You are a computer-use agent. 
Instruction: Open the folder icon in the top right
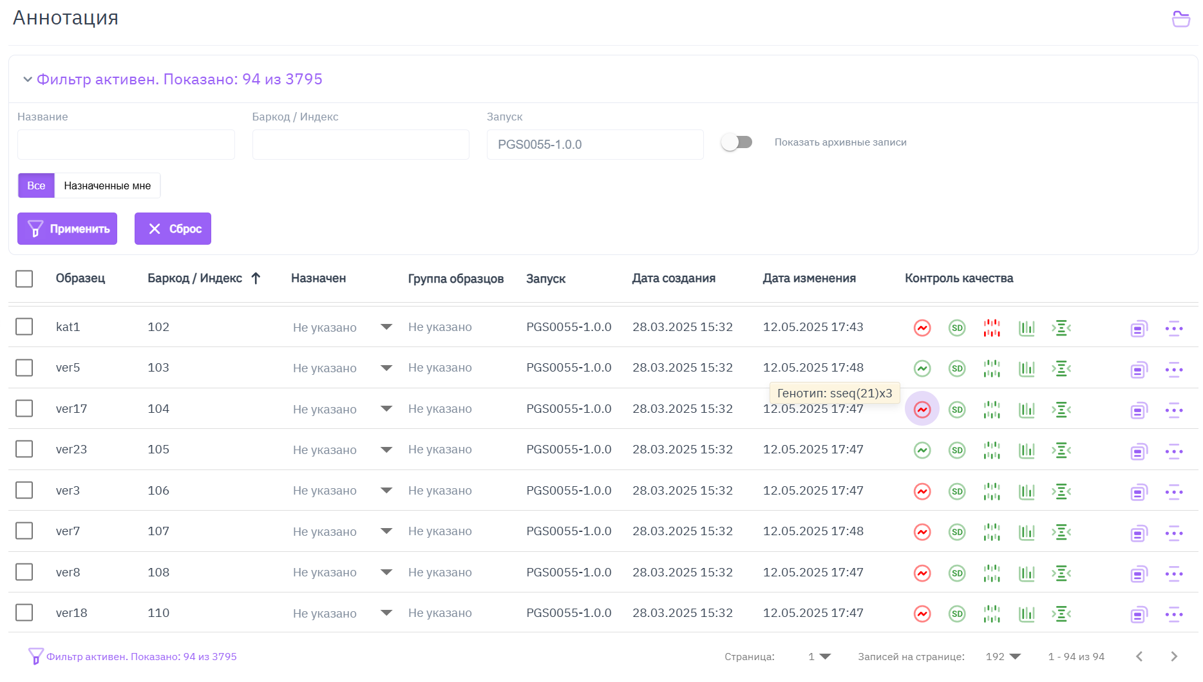1180,19
